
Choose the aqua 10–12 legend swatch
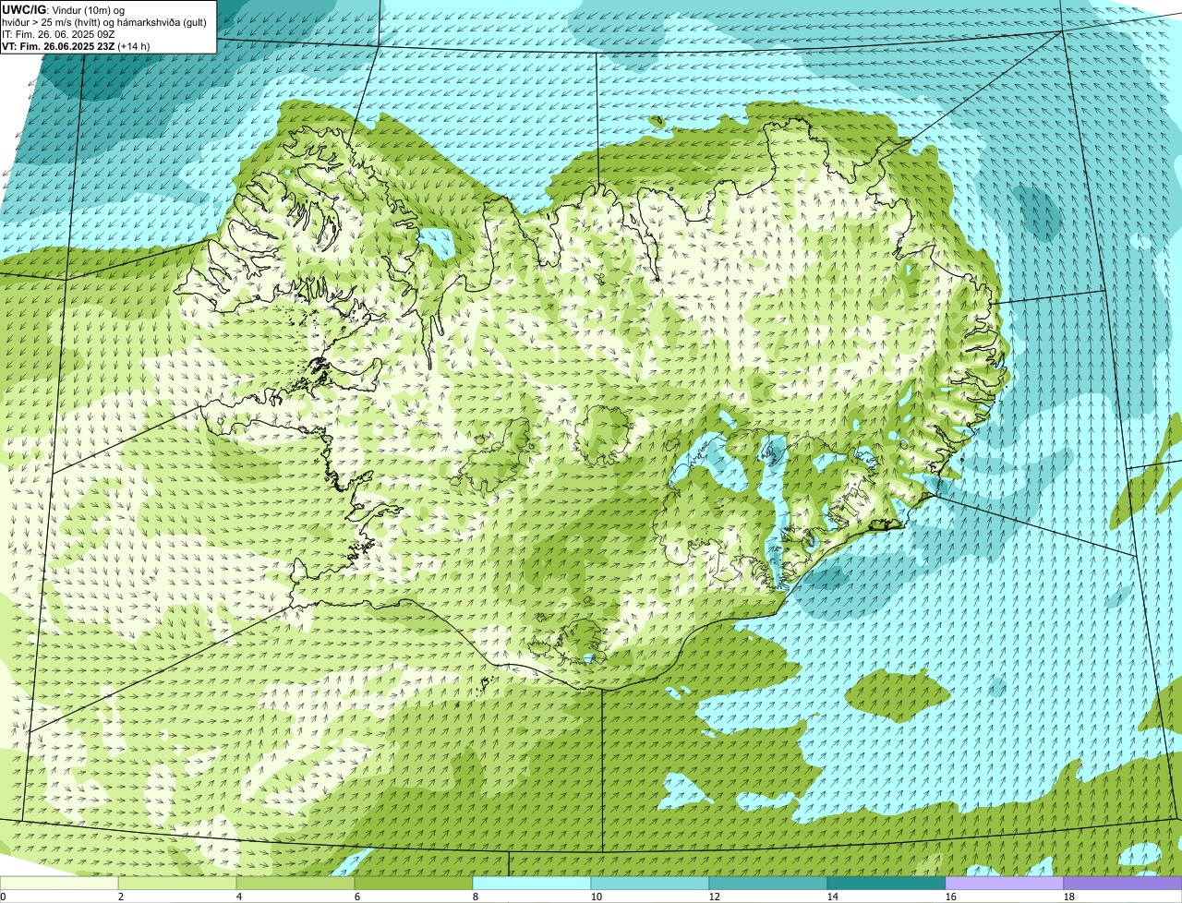point(650,883)
